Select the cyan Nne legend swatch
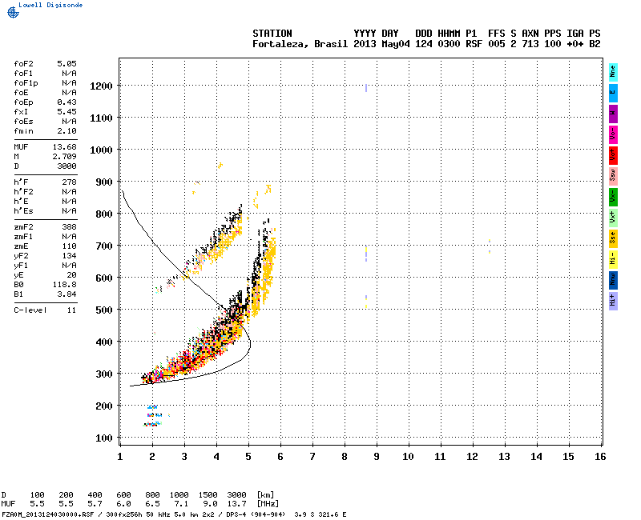This screenshot has width=641, height=520. (x=613, y=72)
